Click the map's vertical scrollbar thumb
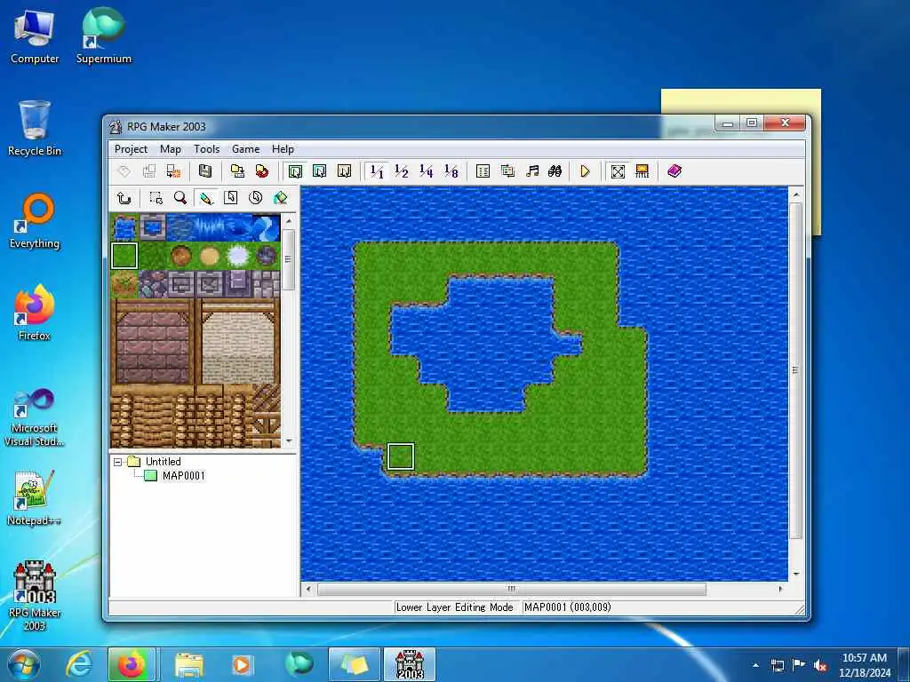This screenshot has width=910, height=682. [795, 370]
